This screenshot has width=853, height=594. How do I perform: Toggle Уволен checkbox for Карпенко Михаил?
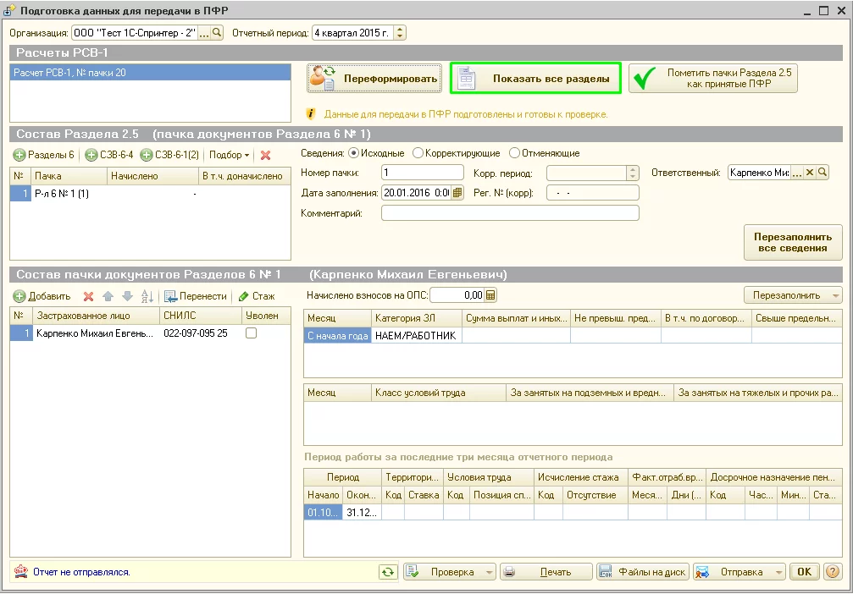point(251,334)
